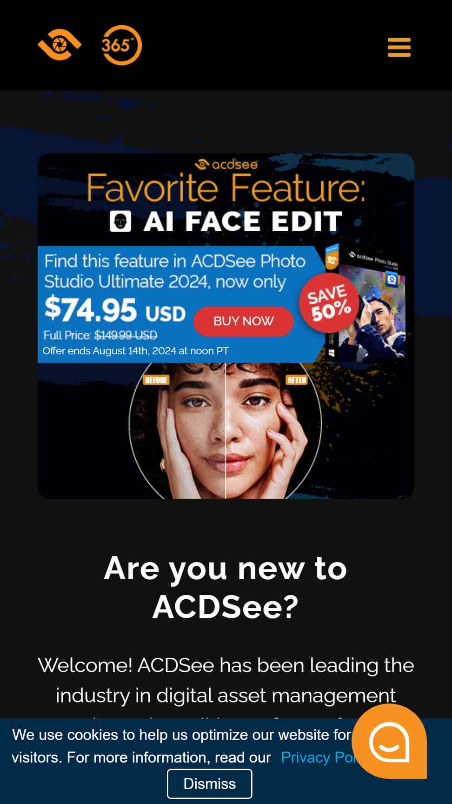Click the red BUY NOW button

point(243,321)
